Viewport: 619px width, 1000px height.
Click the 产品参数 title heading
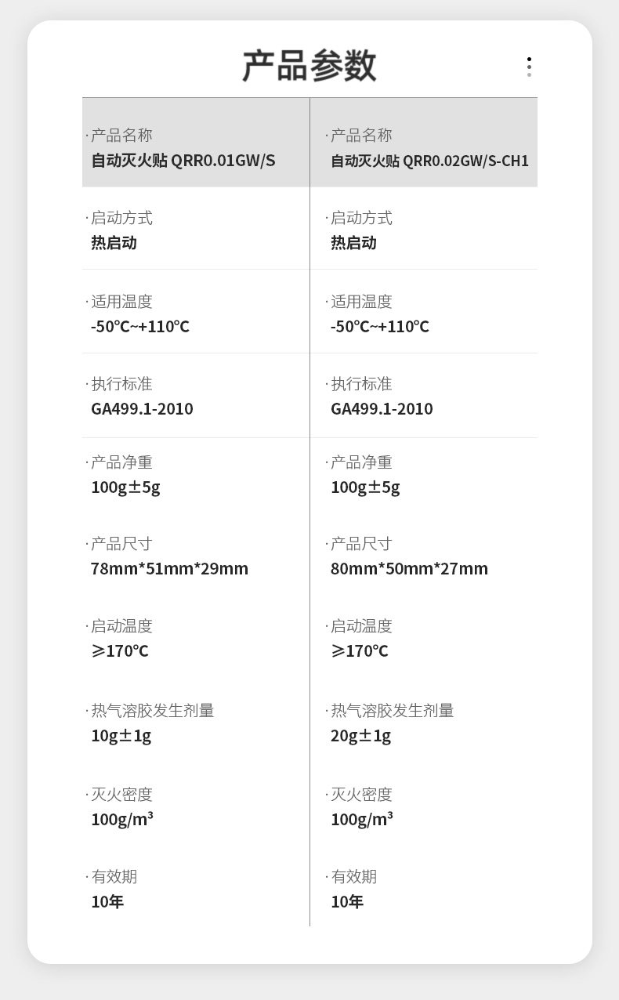point(309,66)
